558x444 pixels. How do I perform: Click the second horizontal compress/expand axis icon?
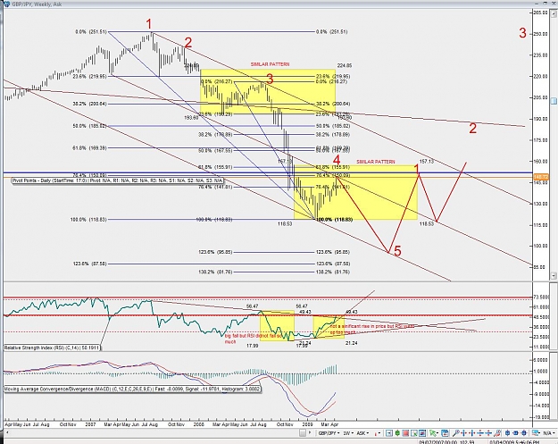click(472, 433)
